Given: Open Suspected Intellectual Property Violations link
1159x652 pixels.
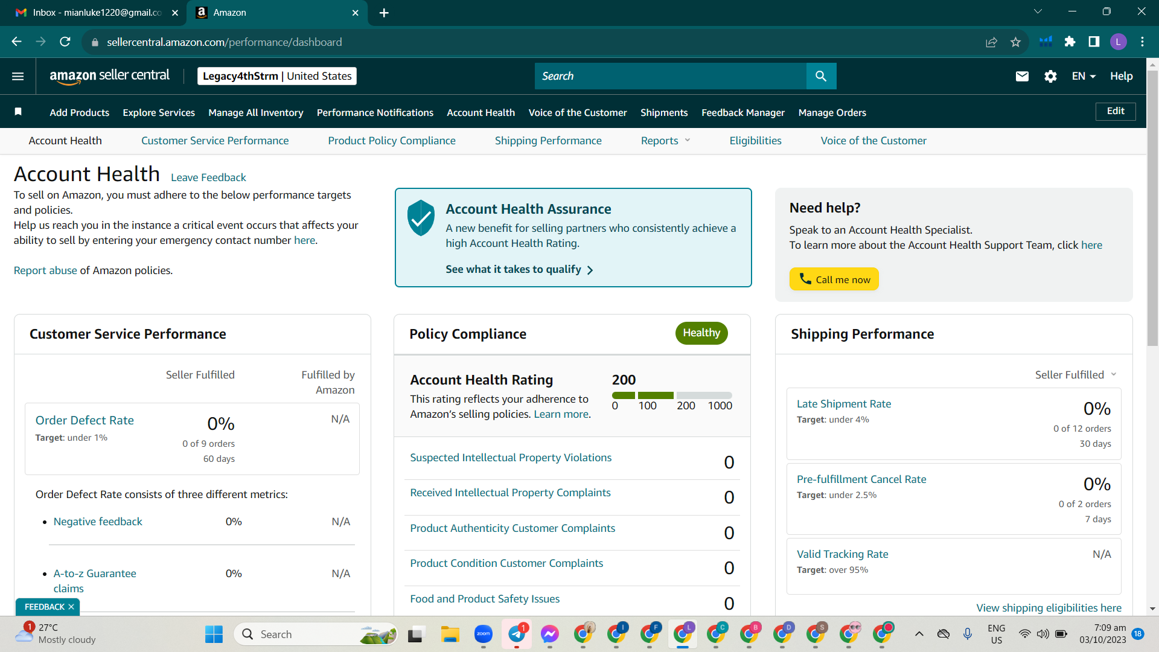Looking at the screenshot, I should (511, 458).
